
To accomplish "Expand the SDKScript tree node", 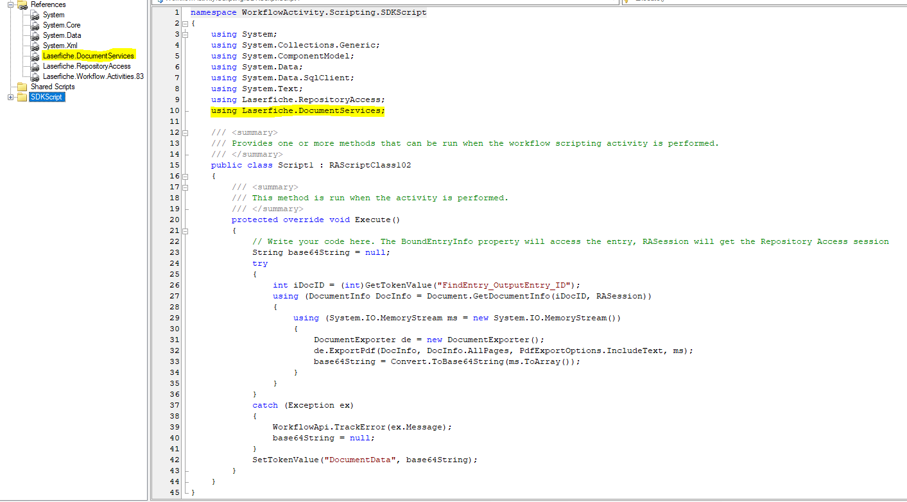I will click(10, 97).
